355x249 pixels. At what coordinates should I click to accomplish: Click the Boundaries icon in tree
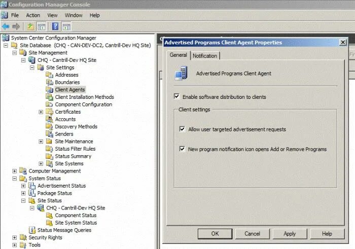coord(49,82)
